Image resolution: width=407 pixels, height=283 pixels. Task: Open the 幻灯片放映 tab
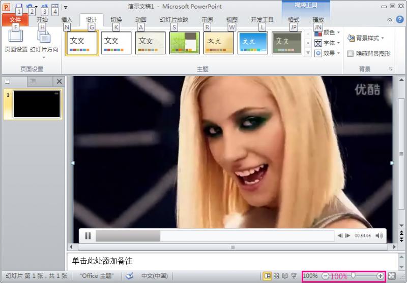click(x=174, y=20)
